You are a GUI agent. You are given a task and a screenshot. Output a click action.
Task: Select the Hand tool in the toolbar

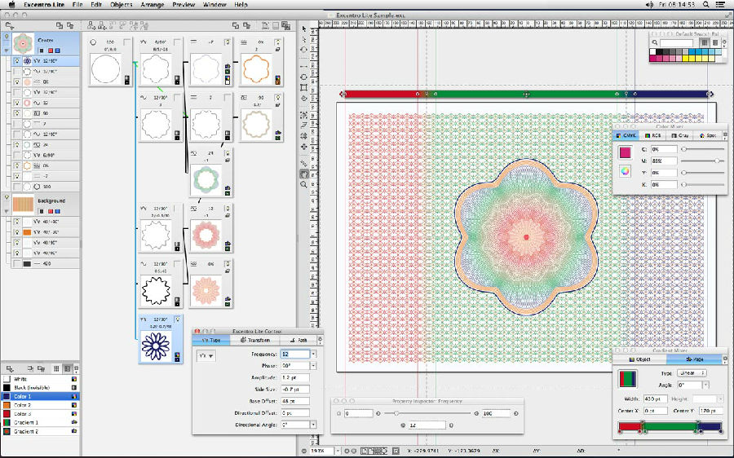pos(304,173)
